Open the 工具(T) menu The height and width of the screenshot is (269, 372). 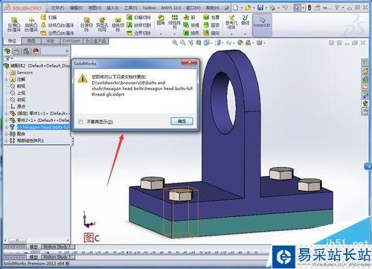pos(131,7)
